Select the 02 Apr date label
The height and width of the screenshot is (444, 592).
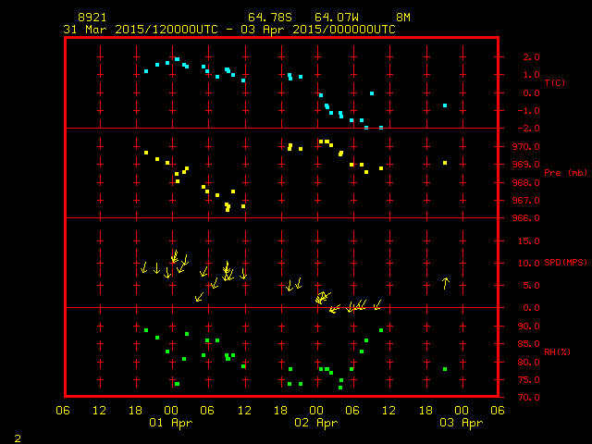[315, 423]
